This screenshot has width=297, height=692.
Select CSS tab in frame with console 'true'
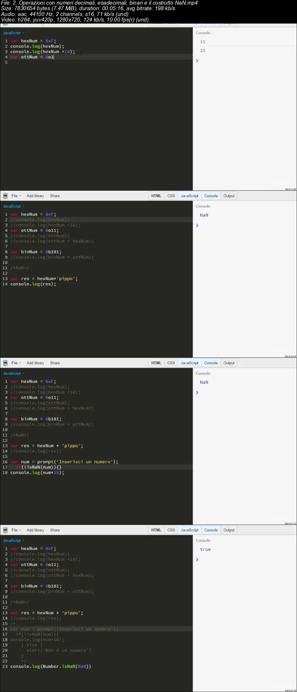[171, 530]
